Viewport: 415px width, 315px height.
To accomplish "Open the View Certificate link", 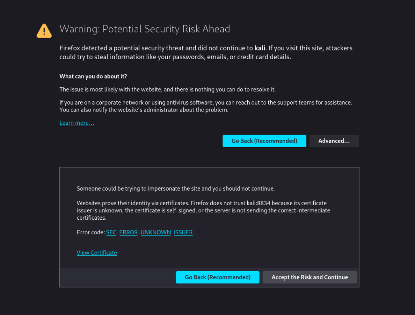I will [x=96, y=253].
